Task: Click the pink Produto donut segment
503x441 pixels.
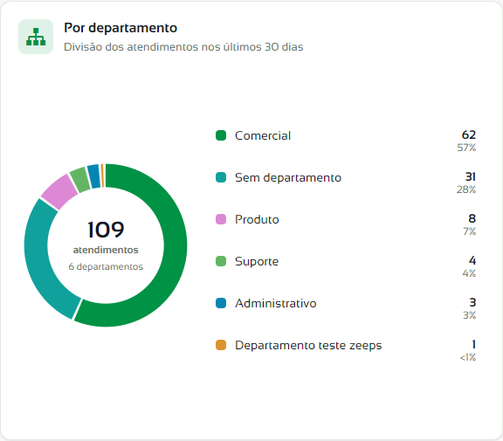Action: (59, 192)
